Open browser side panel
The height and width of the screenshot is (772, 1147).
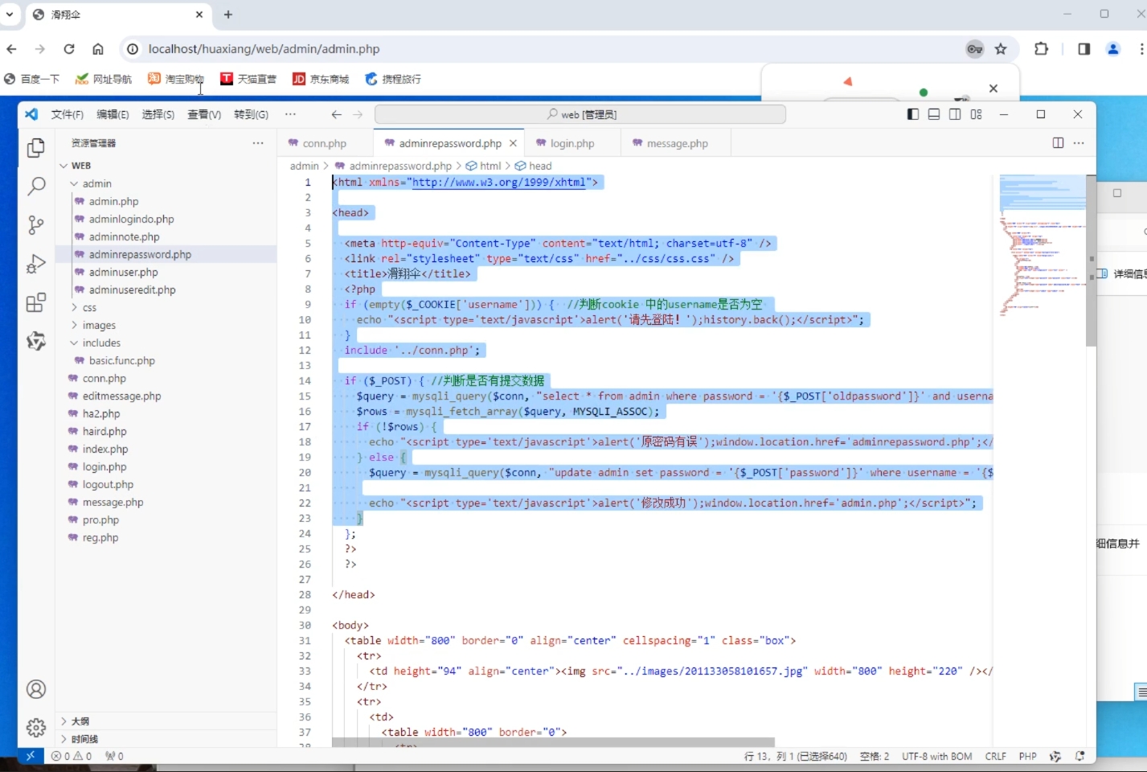pos(1084,49)
